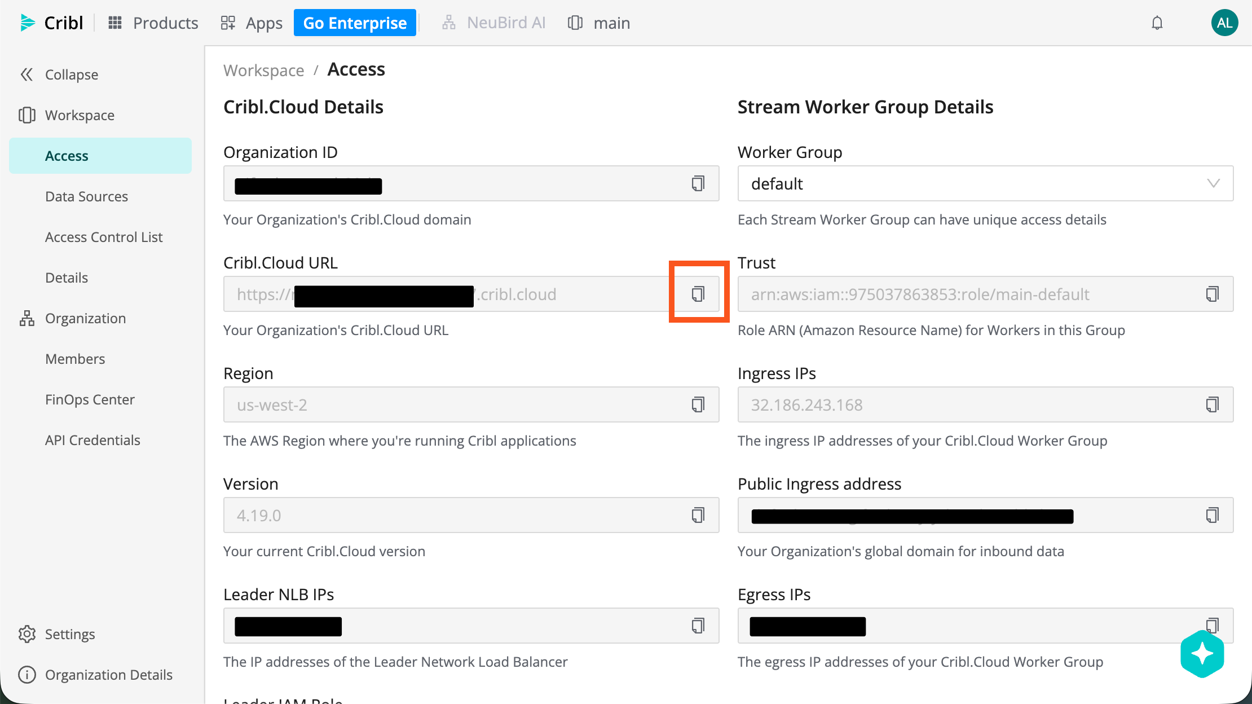Go to Members

75,359
